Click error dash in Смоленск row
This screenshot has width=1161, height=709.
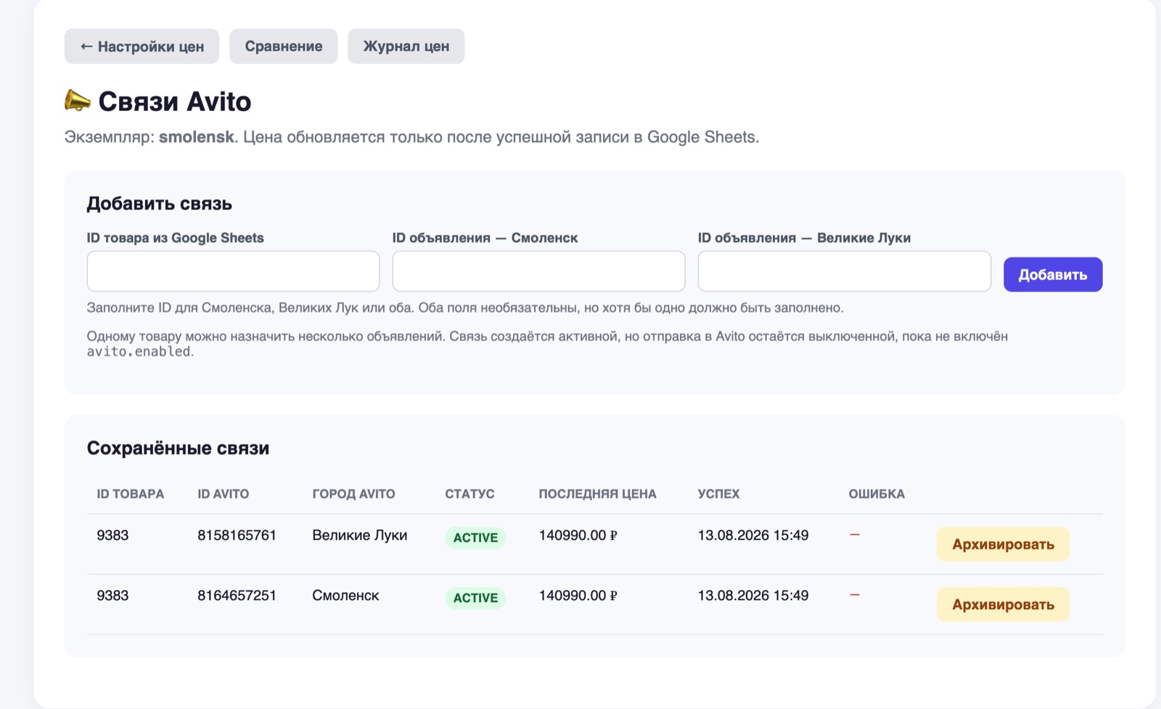[855, 595]
